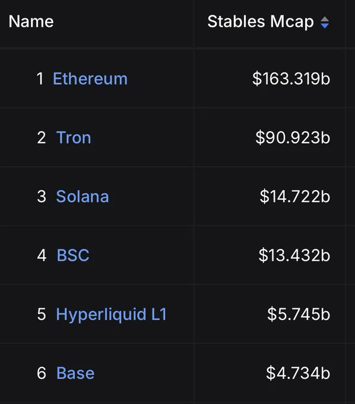Click rank number 1 beside Ethereum
Screen dimensions: 355x404
(x=40, y=78)
